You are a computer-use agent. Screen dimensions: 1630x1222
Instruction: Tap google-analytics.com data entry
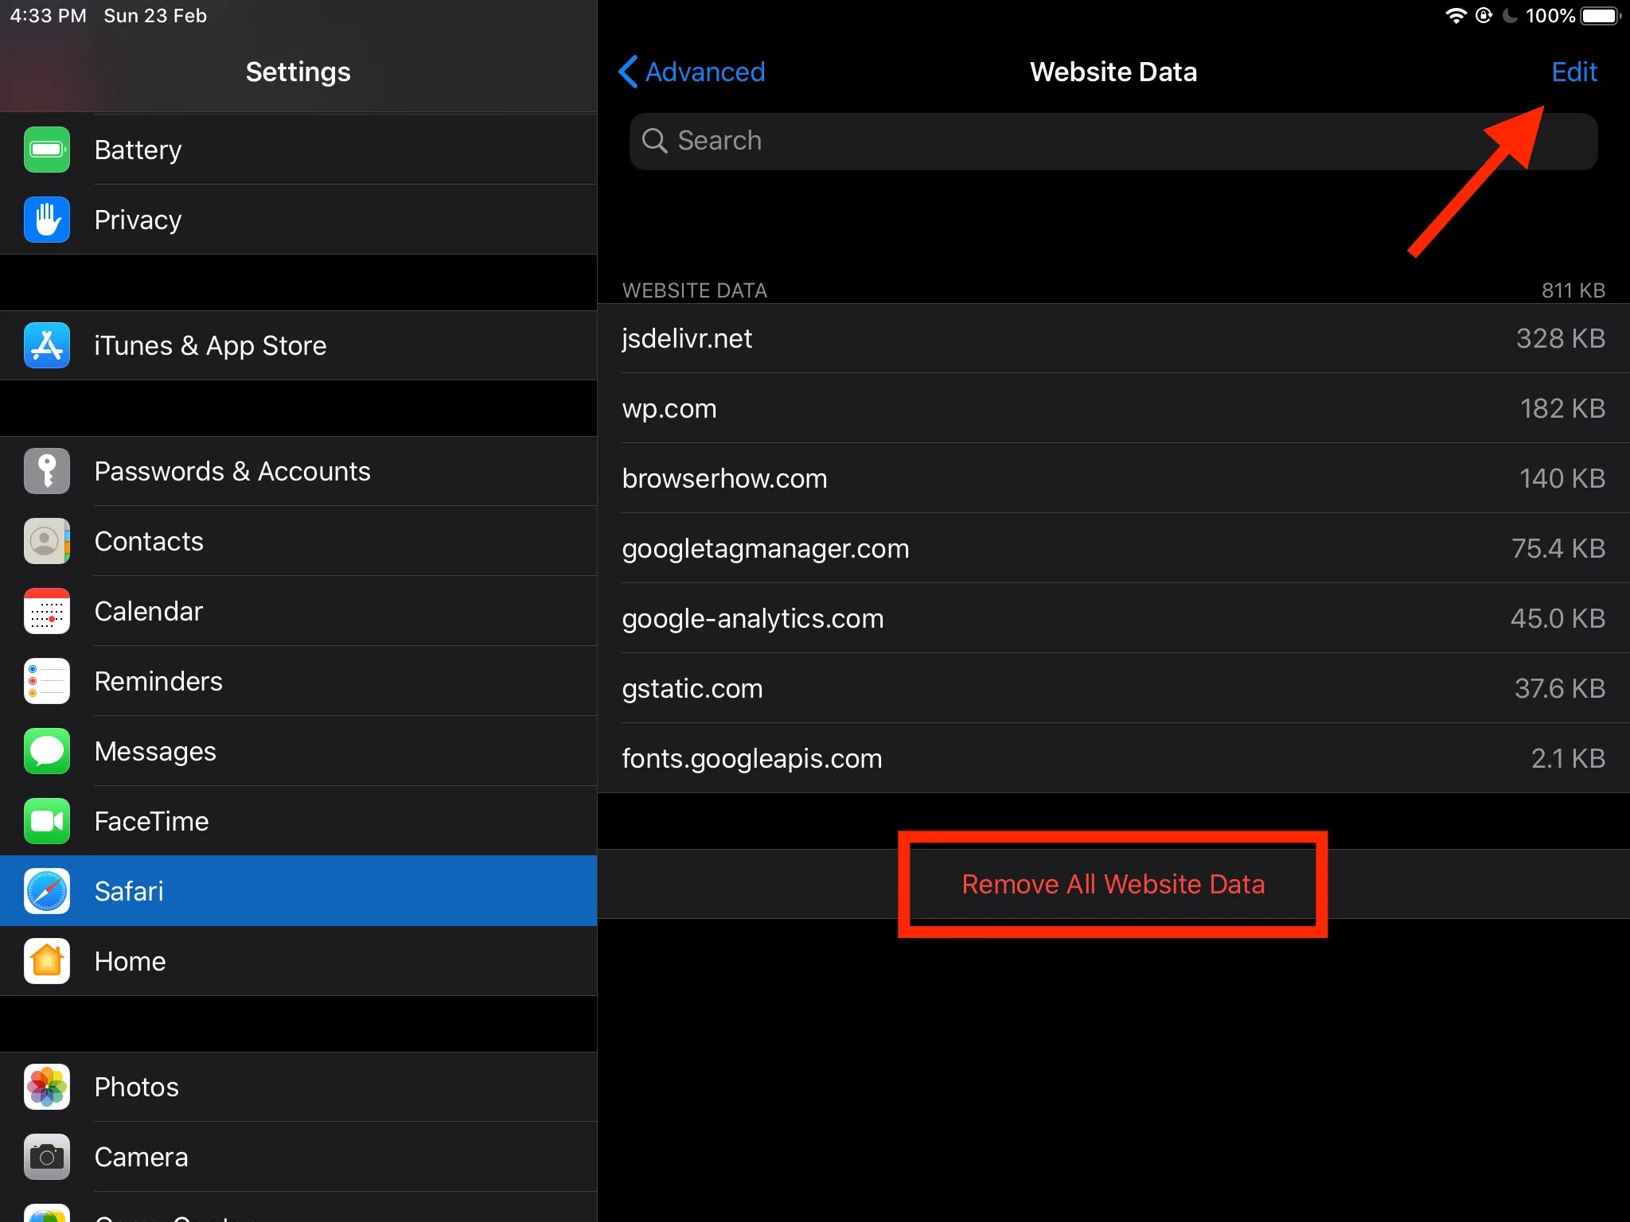pyautogui.click(x=1114, y=617)
